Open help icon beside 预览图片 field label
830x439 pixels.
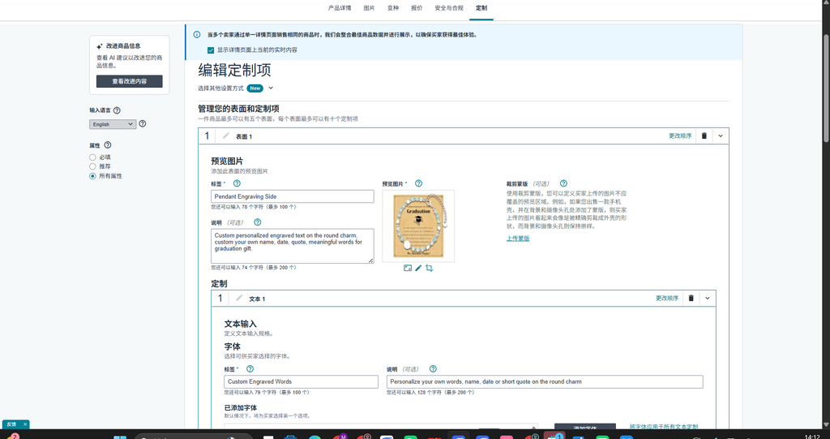tap(419, 183)
